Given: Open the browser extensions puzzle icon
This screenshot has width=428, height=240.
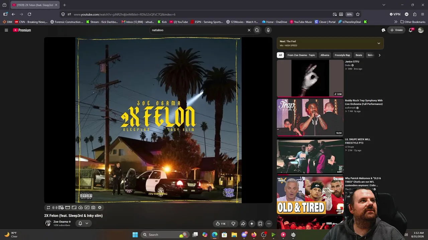Looking at the screenshot, I should point(415,14).
